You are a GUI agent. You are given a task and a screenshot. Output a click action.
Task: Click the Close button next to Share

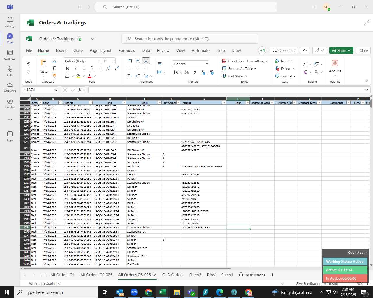(x=364, y=50)
